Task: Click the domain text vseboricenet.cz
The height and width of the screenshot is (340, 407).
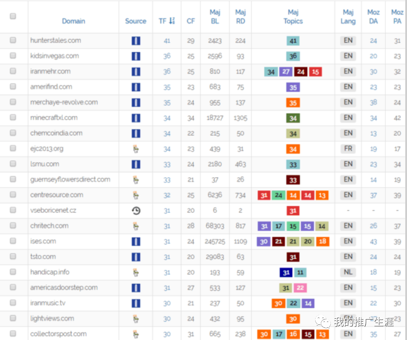Action: pos(53,210)
